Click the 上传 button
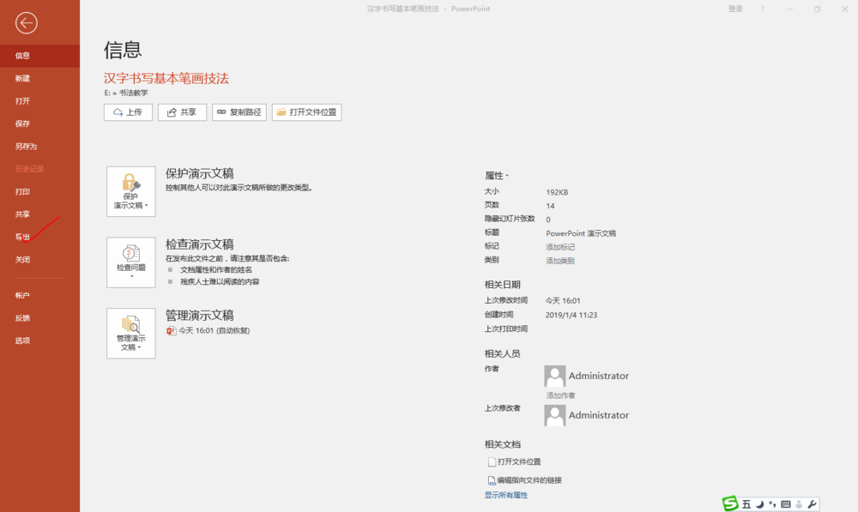 click(128, 112)
